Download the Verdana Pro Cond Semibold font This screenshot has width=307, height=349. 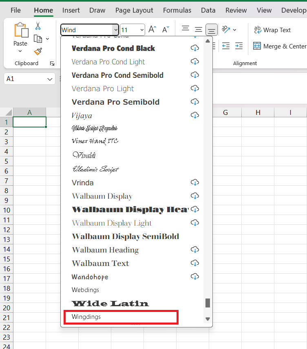click(x=195, y=75)
